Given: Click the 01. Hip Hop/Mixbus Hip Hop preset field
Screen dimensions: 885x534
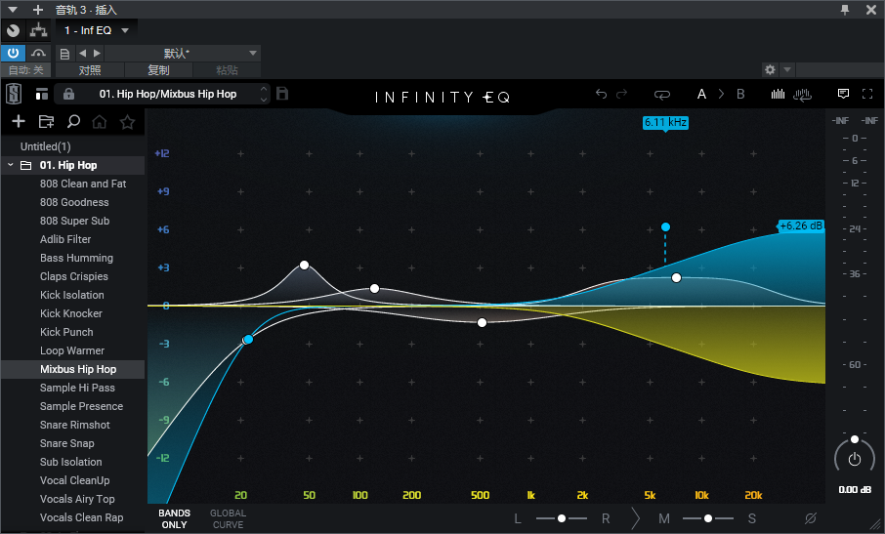Looking at the screenshot, I should pyautogui.click(x=168, y=94).
